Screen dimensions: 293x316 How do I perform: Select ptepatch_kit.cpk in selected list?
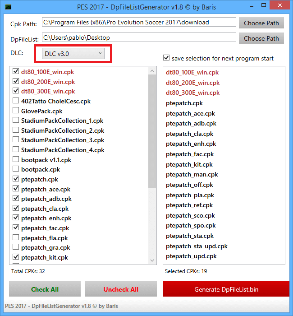click(x=189, y=165)
